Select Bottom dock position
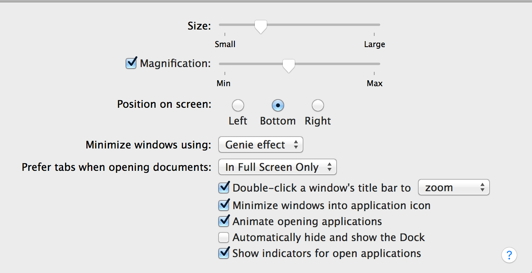This screenshot has height=273, width=532. coord(278,106)
